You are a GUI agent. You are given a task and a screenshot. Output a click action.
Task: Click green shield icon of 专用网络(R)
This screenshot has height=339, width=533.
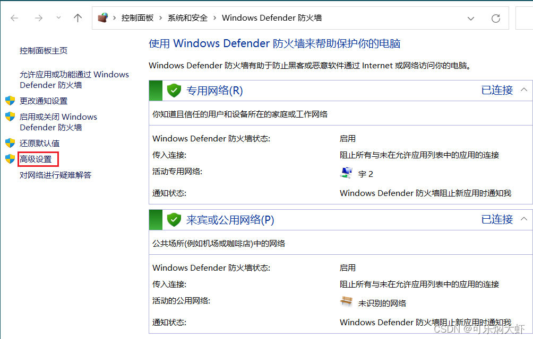[x=174, y=91]
